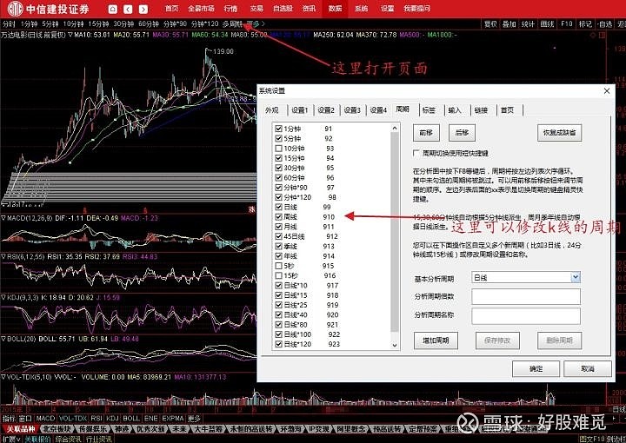Expand the KDJ(9,3,3) indicator menu triangle

[3, 297]
